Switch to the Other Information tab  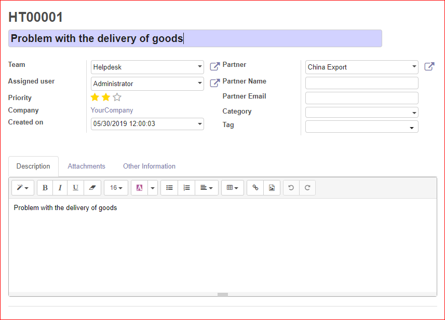point(149,166)
